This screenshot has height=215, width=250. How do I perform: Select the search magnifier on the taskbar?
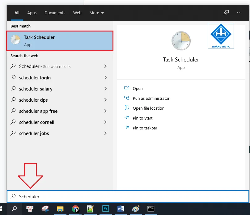click(x=15, y=209)
